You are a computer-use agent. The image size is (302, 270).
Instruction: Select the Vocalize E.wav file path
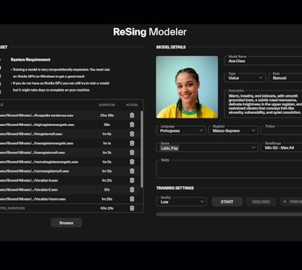point(29,190)
